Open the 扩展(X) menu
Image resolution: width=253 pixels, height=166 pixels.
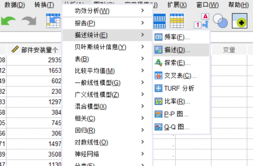(x=177, y=5)
